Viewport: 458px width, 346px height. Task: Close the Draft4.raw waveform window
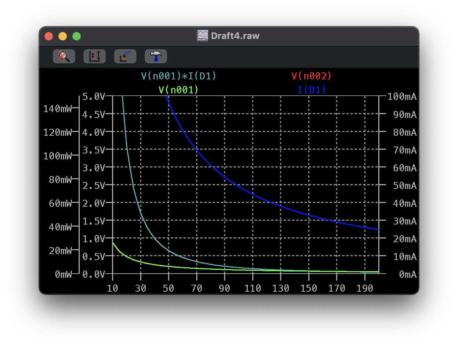tap(49, 36)
